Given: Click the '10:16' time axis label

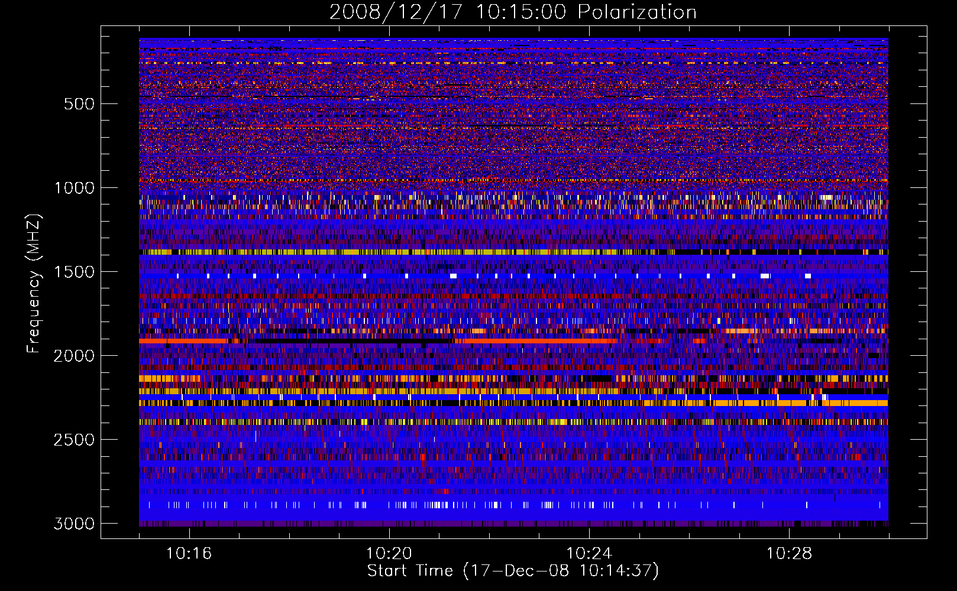Looking at the screenshot, I should click(x=189, y=553).
